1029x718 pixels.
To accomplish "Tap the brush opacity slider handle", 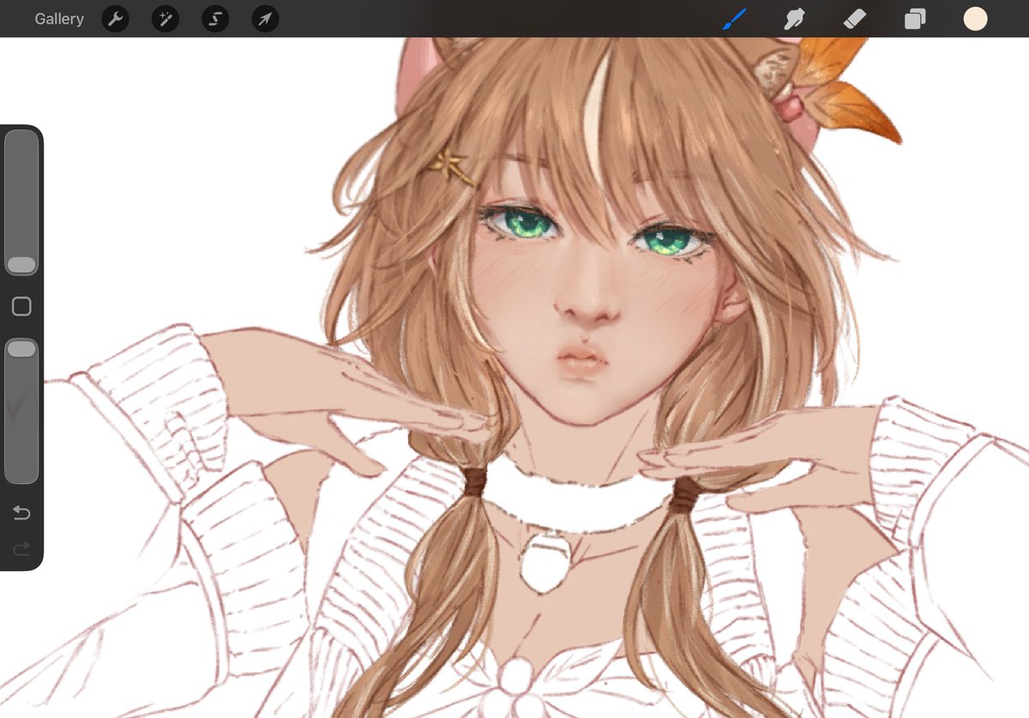I will pos(21,349).
